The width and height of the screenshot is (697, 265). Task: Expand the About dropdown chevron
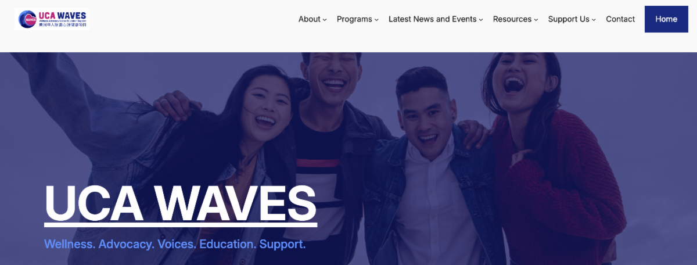click(x=325, y=20)
